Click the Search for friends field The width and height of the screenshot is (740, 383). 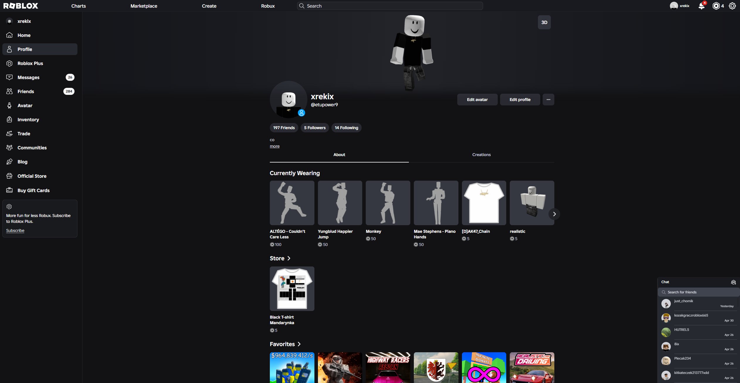point(698,292)
